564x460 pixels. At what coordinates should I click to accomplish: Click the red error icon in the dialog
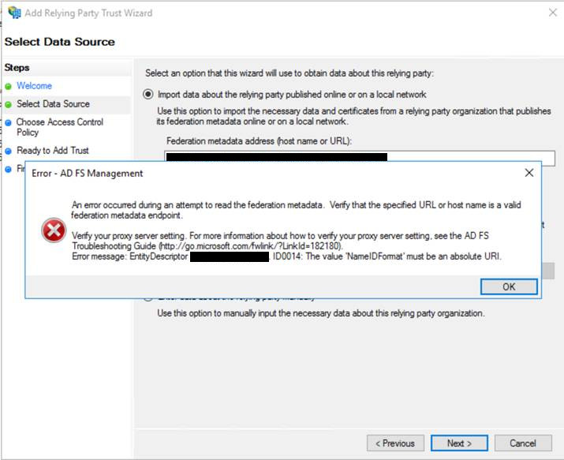[x=53, y=230]
